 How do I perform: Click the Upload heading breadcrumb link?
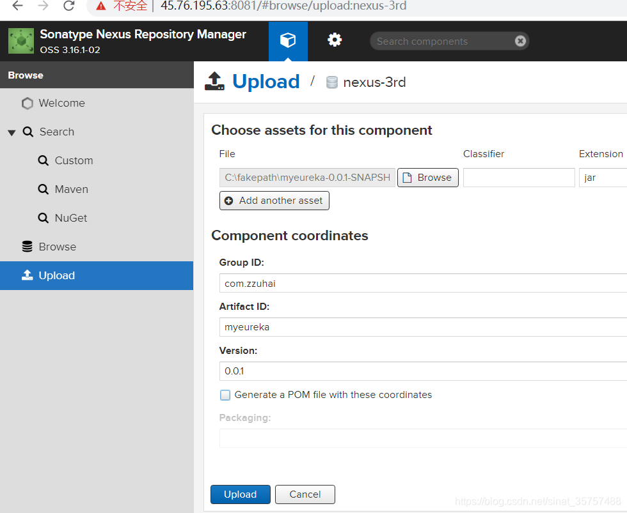266,81
